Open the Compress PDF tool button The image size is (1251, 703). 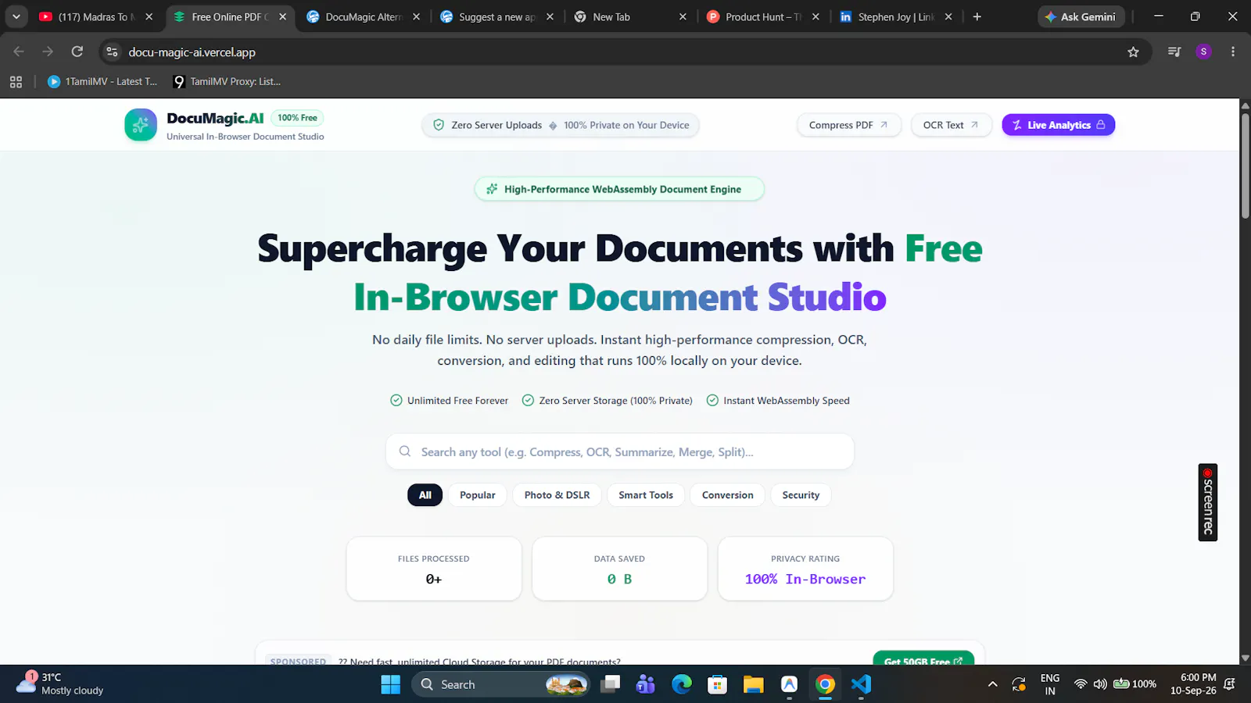click(849, 125)
